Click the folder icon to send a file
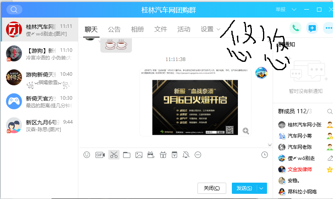Image resolution: width=333 pixels, height=199 pixels. point(127,155)
